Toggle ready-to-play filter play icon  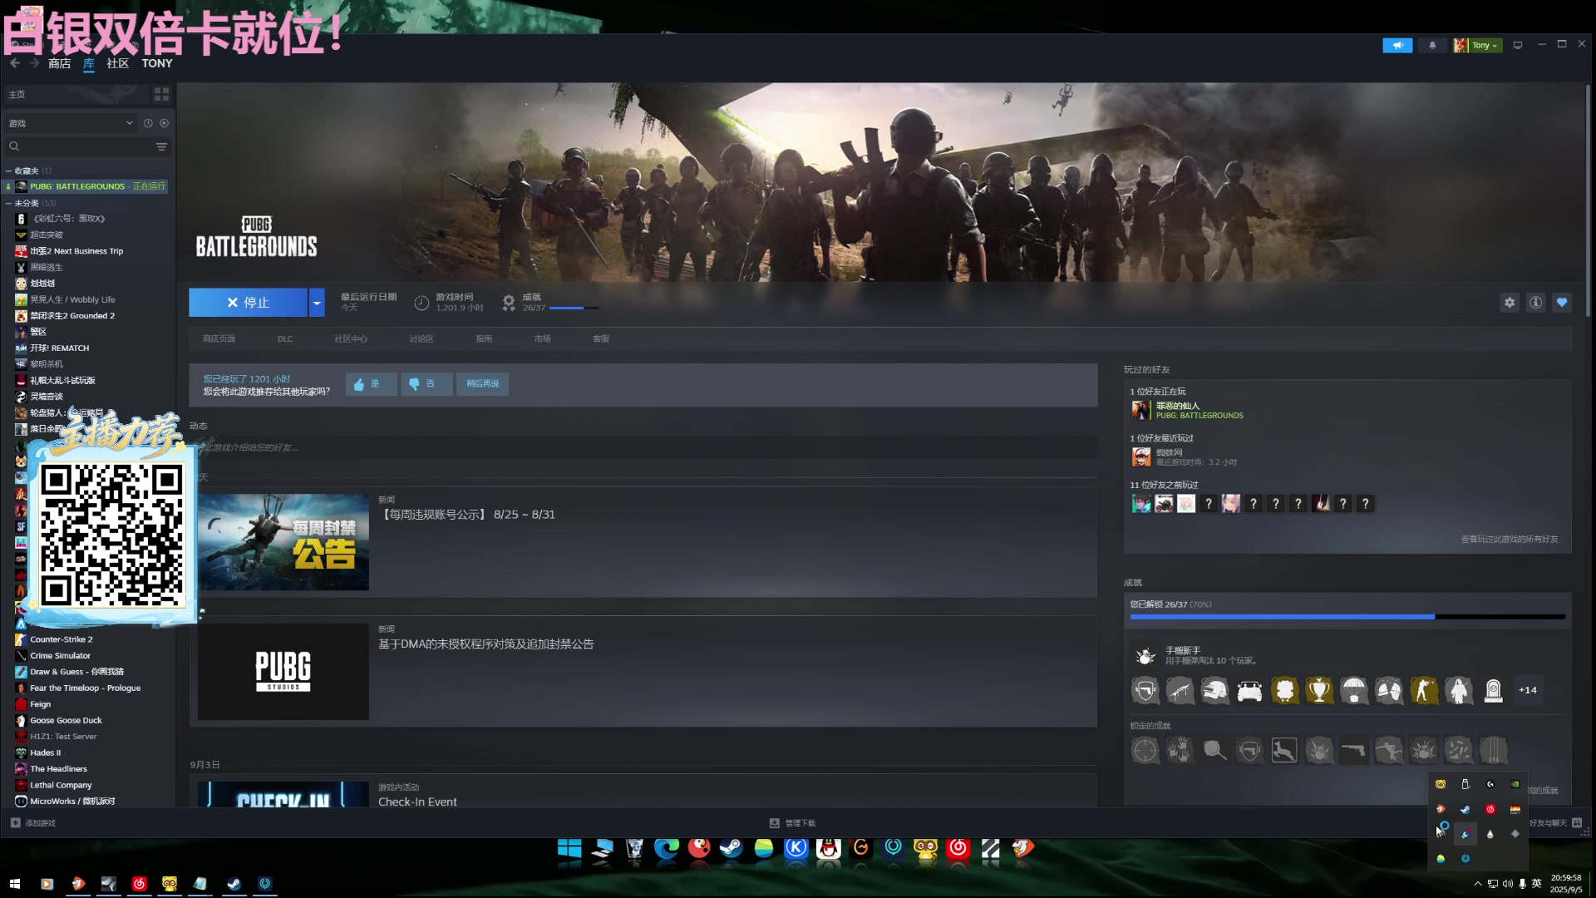point(164,123)
